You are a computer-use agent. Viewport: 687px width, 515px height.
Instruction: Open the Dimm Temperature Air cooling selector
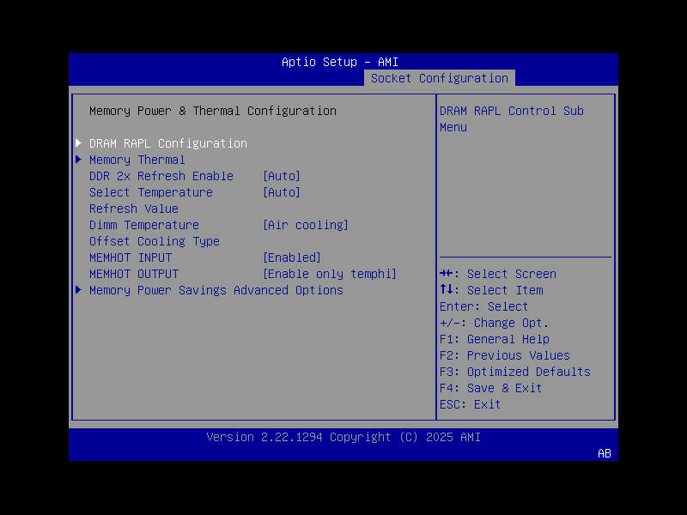(306, 224)
